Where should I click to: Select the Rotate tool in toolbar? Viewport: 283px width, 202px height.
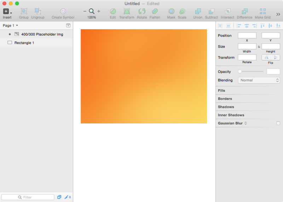141,12
